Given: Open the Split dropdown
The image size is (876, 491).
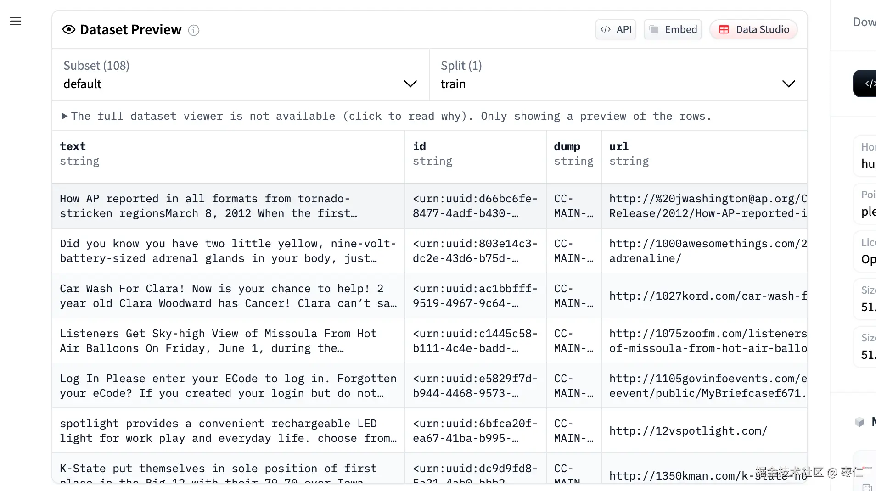Looking at the screenshot, I should click(618, 75).
